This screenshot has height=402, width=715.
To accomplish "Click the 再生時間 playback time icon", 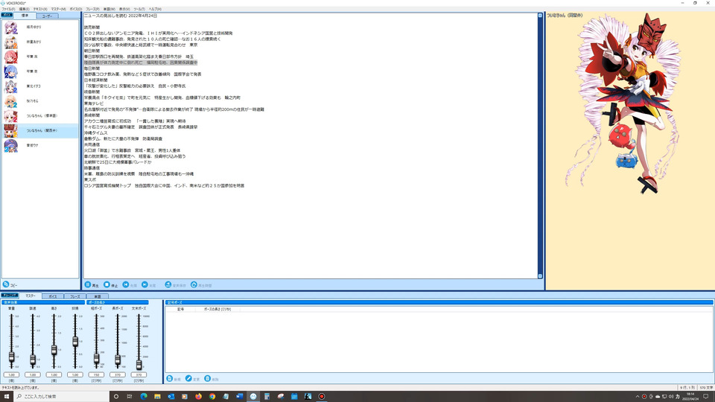I will tap(194, 284).
